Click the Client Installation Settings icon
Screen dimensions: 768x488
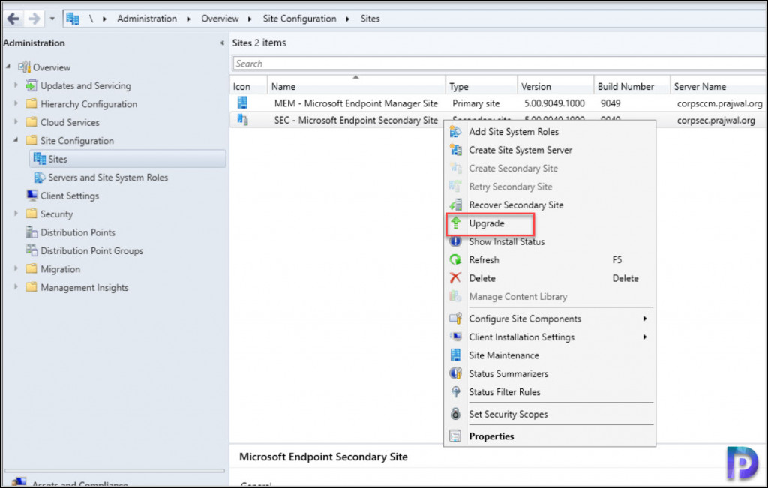455,337
